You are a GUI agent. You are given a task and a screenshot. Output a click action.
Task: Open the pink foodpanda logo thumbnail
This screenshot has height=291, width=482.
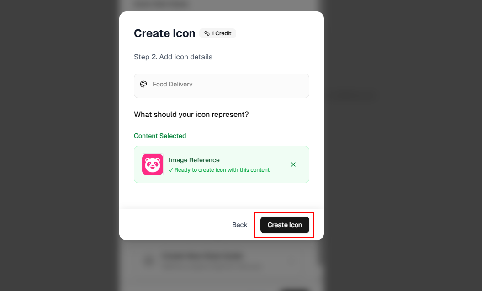[x=152, y=164]
